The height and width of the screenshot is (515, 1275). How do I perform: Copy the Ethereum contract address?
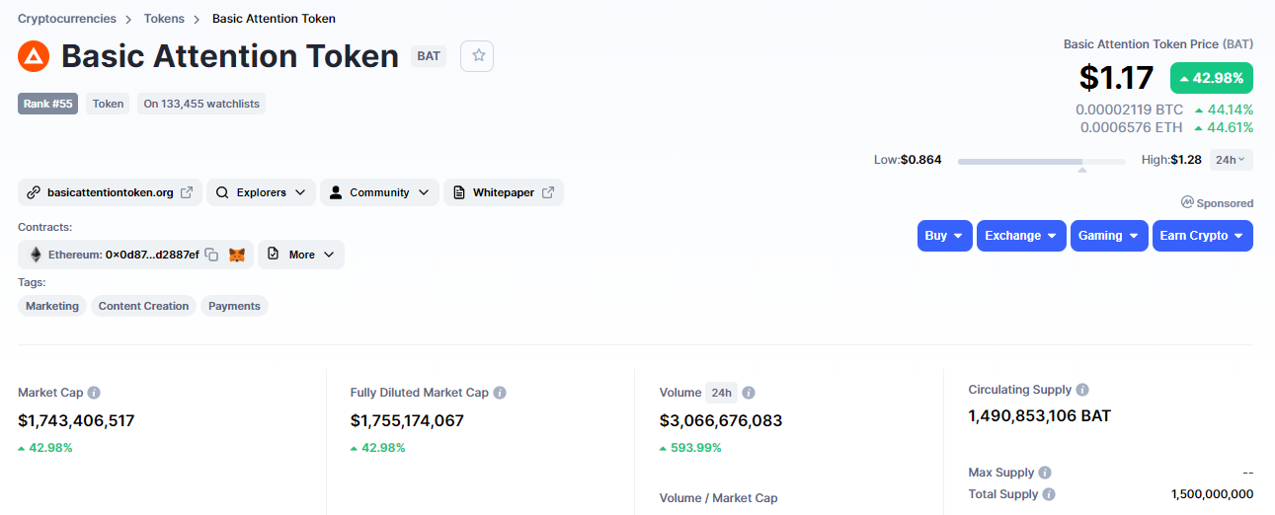click(211, 255)
